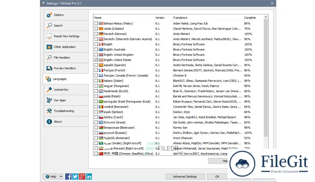Image resolution: width=315 pixels, height=182 pixels.
Task: Check the română (Romanian) checkbox
Action: tap(96, 107)
